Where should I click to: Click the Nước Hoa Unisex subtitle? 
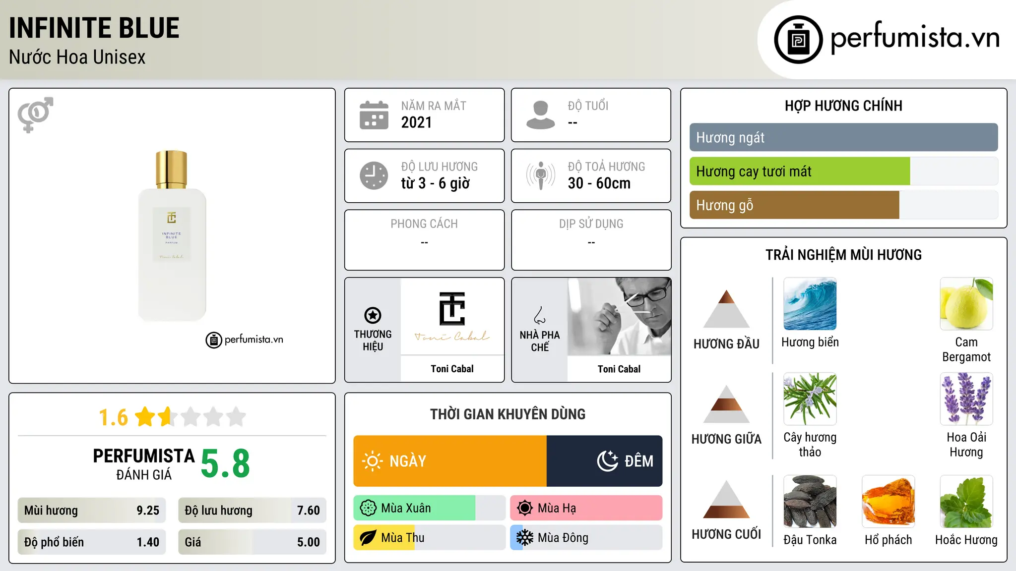[x=77, y=57]
